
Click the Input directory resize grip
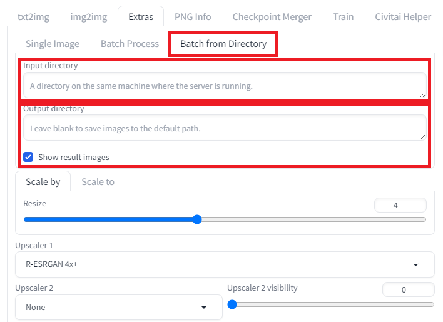[422, 94]
